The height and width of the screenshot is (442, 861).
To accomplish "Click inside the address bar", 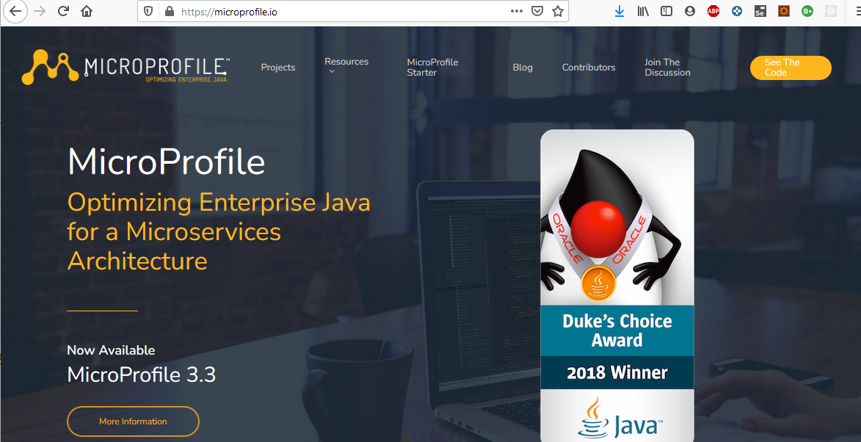I will coord(330,12).
